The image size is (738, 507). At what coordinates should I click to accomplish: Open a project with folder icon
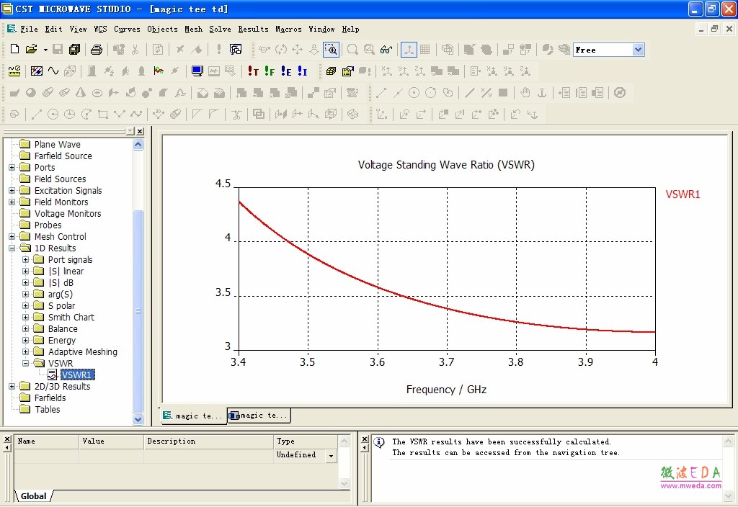coord(32,49)
